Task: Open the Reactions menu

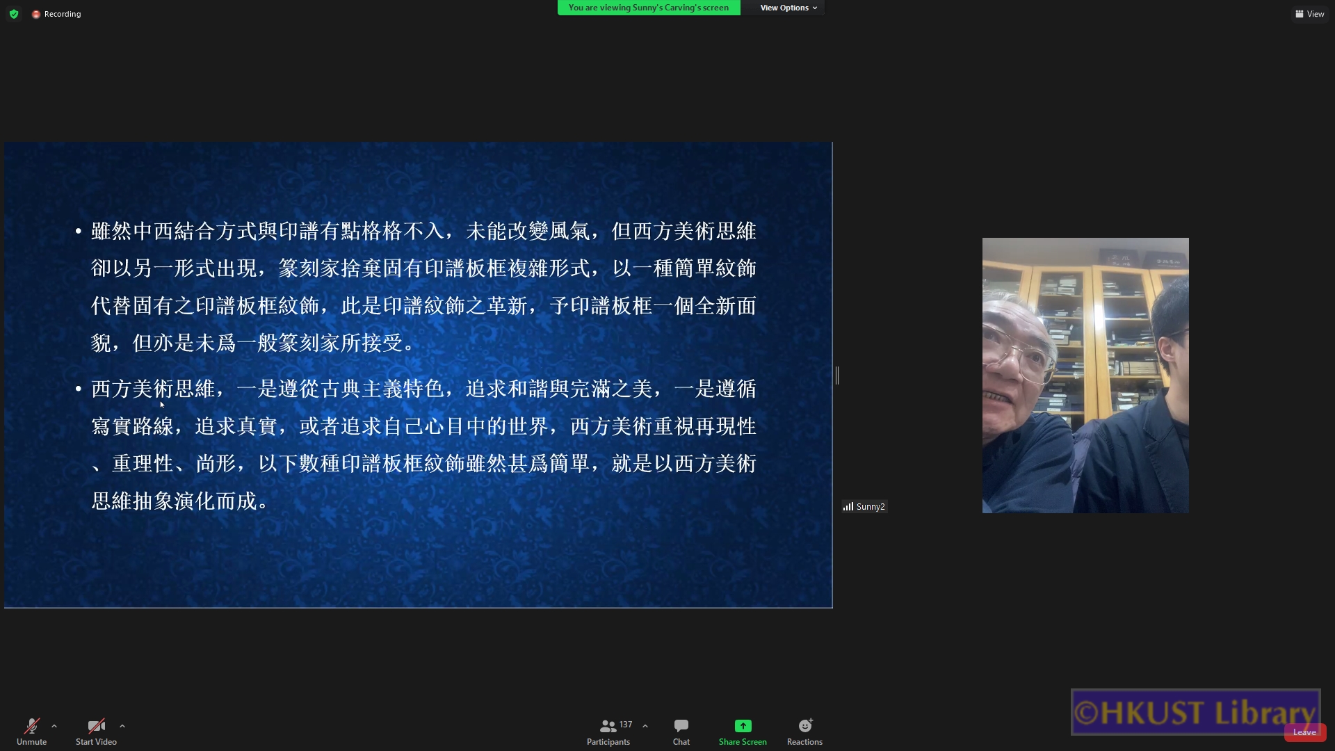Action: [804, 732]
